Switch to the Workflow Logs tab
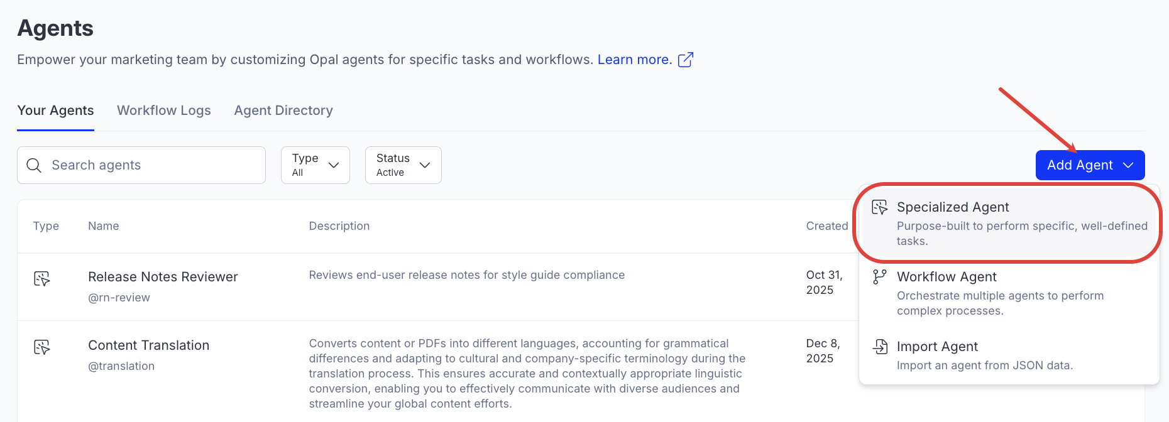The image size is (1169, 422). [163, 111]
